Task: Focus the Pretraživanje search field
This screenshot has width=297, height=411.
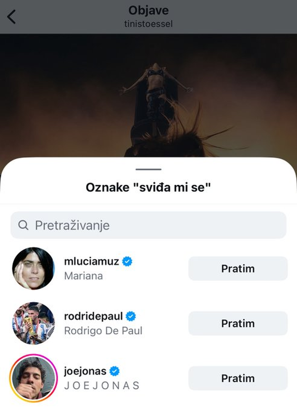Action: [x=156, y=225]
